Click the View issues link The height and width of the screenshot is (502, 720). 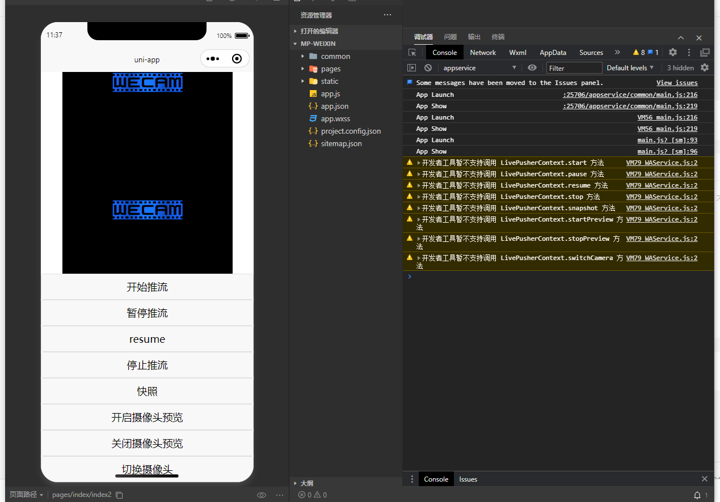tap(677, 83)
